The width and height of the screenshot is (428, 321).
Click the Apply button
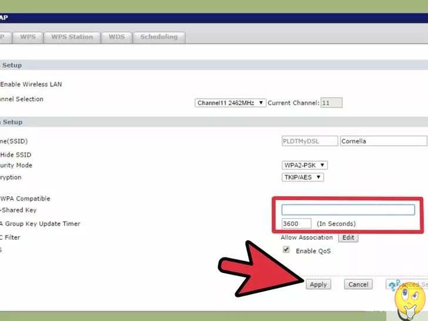pos(318,285)
